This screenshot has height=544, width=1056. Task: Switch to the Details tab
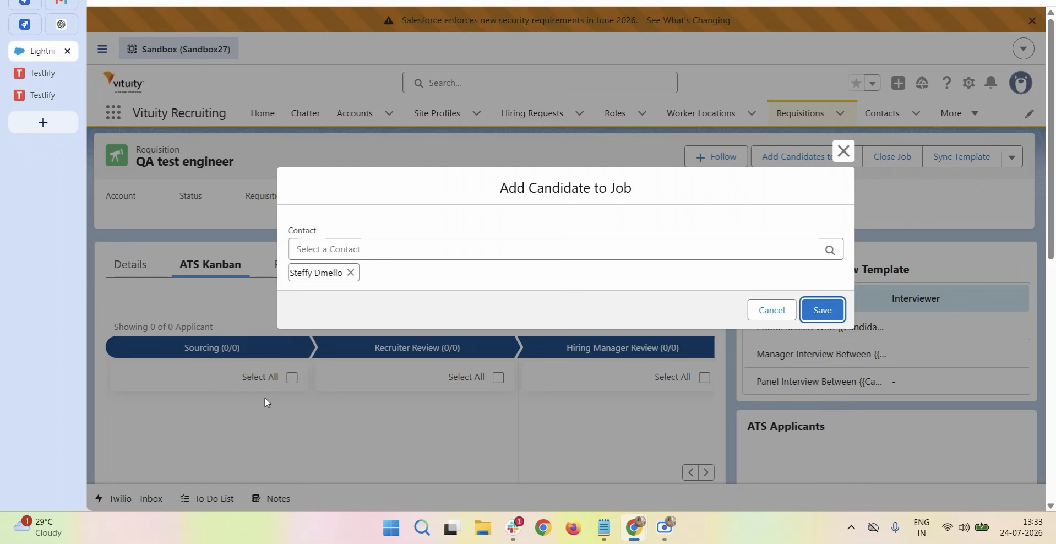coord(130,265)
